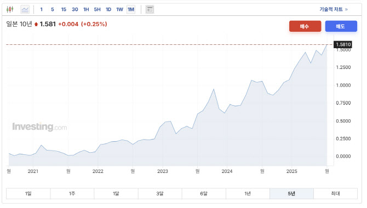
Task: Toggle the 1M monthly interval
Action: tap(131, 10)
